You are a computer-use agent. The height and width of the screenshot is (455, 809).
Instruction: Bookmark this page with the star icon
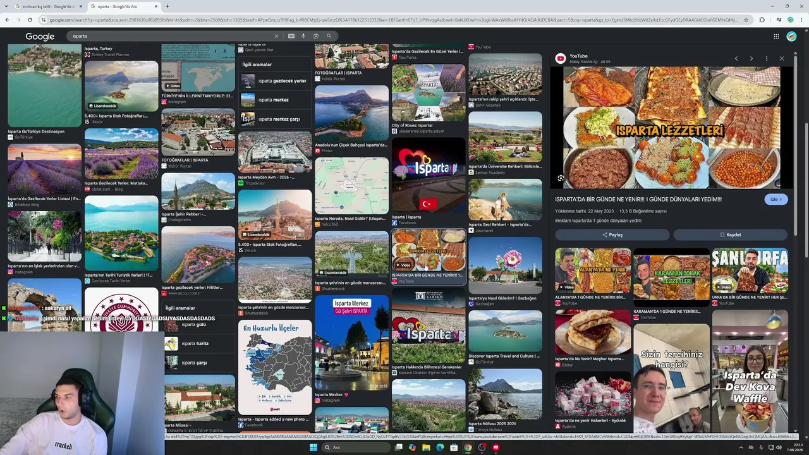tap(747, 20)
